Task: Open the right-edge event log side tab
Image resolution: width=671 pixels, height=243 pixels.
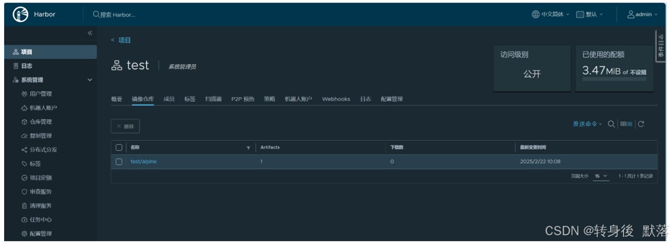Action: pos(661,46)
